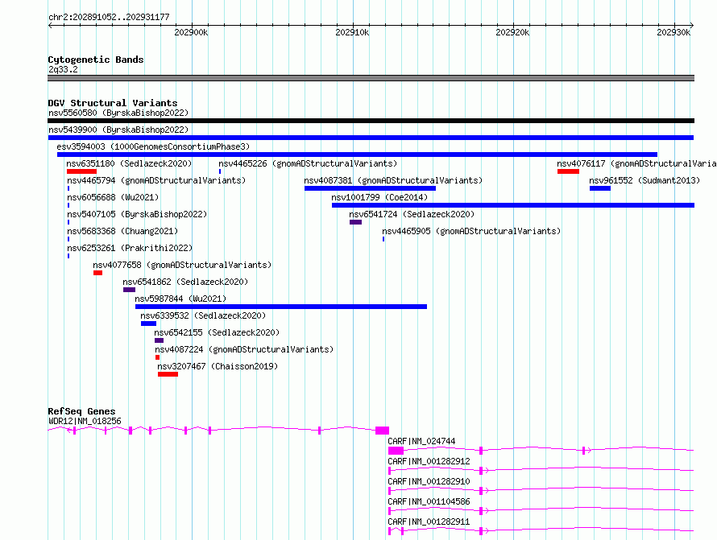
Task: Click label nsv4087224 (gnomADStructuralVariants)
Action: 244,349
